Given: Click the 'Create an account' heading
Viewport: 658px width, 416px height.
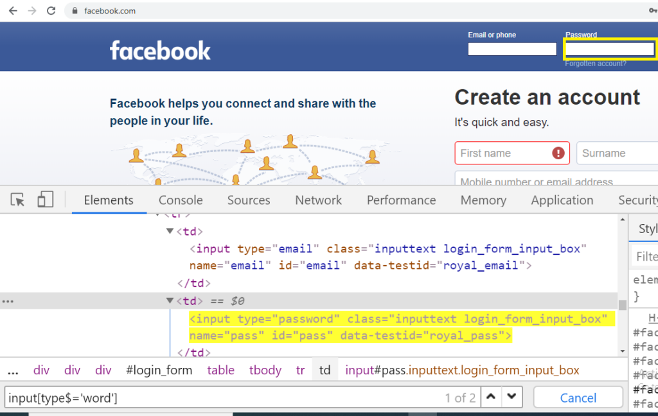Looking at the screenshot, I should pyautogui.click(x=547, y=98).
